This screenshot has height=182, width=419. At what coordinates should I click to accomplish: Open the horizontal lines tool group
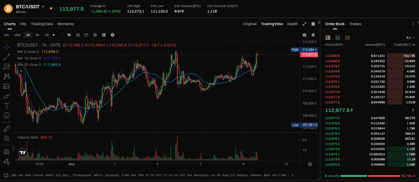7,66
